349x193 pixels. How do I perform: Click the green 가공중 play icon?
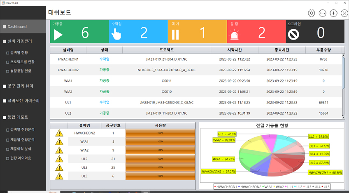click(58, 34)
